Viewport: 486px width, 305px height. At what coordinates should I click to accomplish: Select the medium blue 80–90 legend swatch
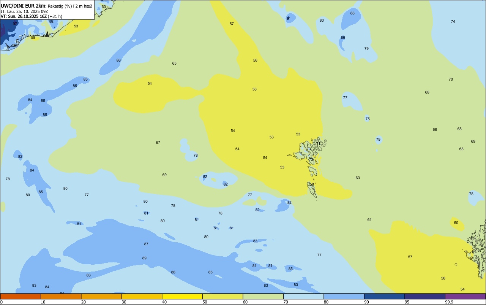tap(344, 296)
